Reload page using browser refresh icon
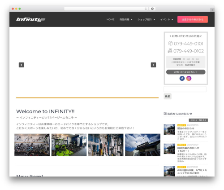The image size is (224, 190). (146, 9)
